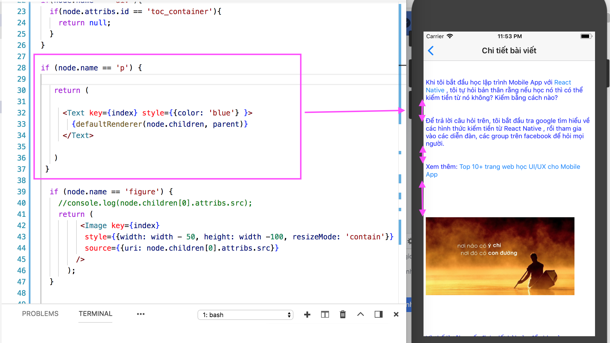Image resolution: width=610 pixels, height=343 pixels.
Task: Switch to the PROBLEMS tab
Action: click(x=40, y=314)
